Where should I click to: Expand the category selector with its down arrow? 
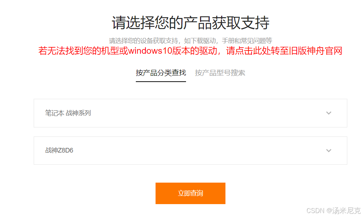coord(329,113)
